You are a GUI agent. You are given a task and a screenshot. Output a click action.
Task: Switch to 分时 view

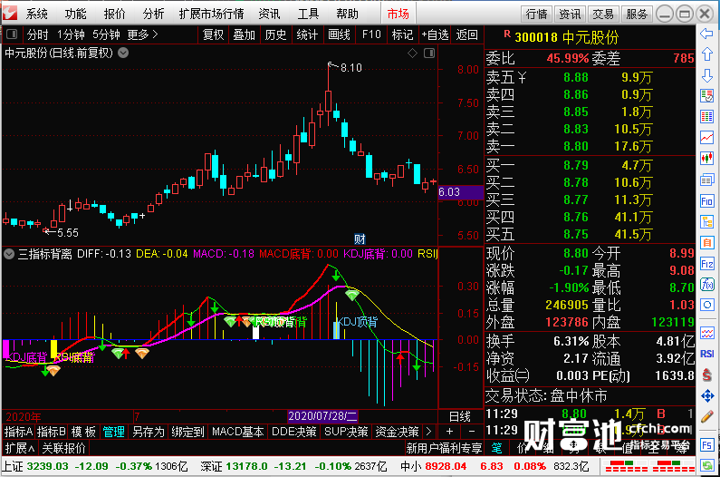point(38,34)
